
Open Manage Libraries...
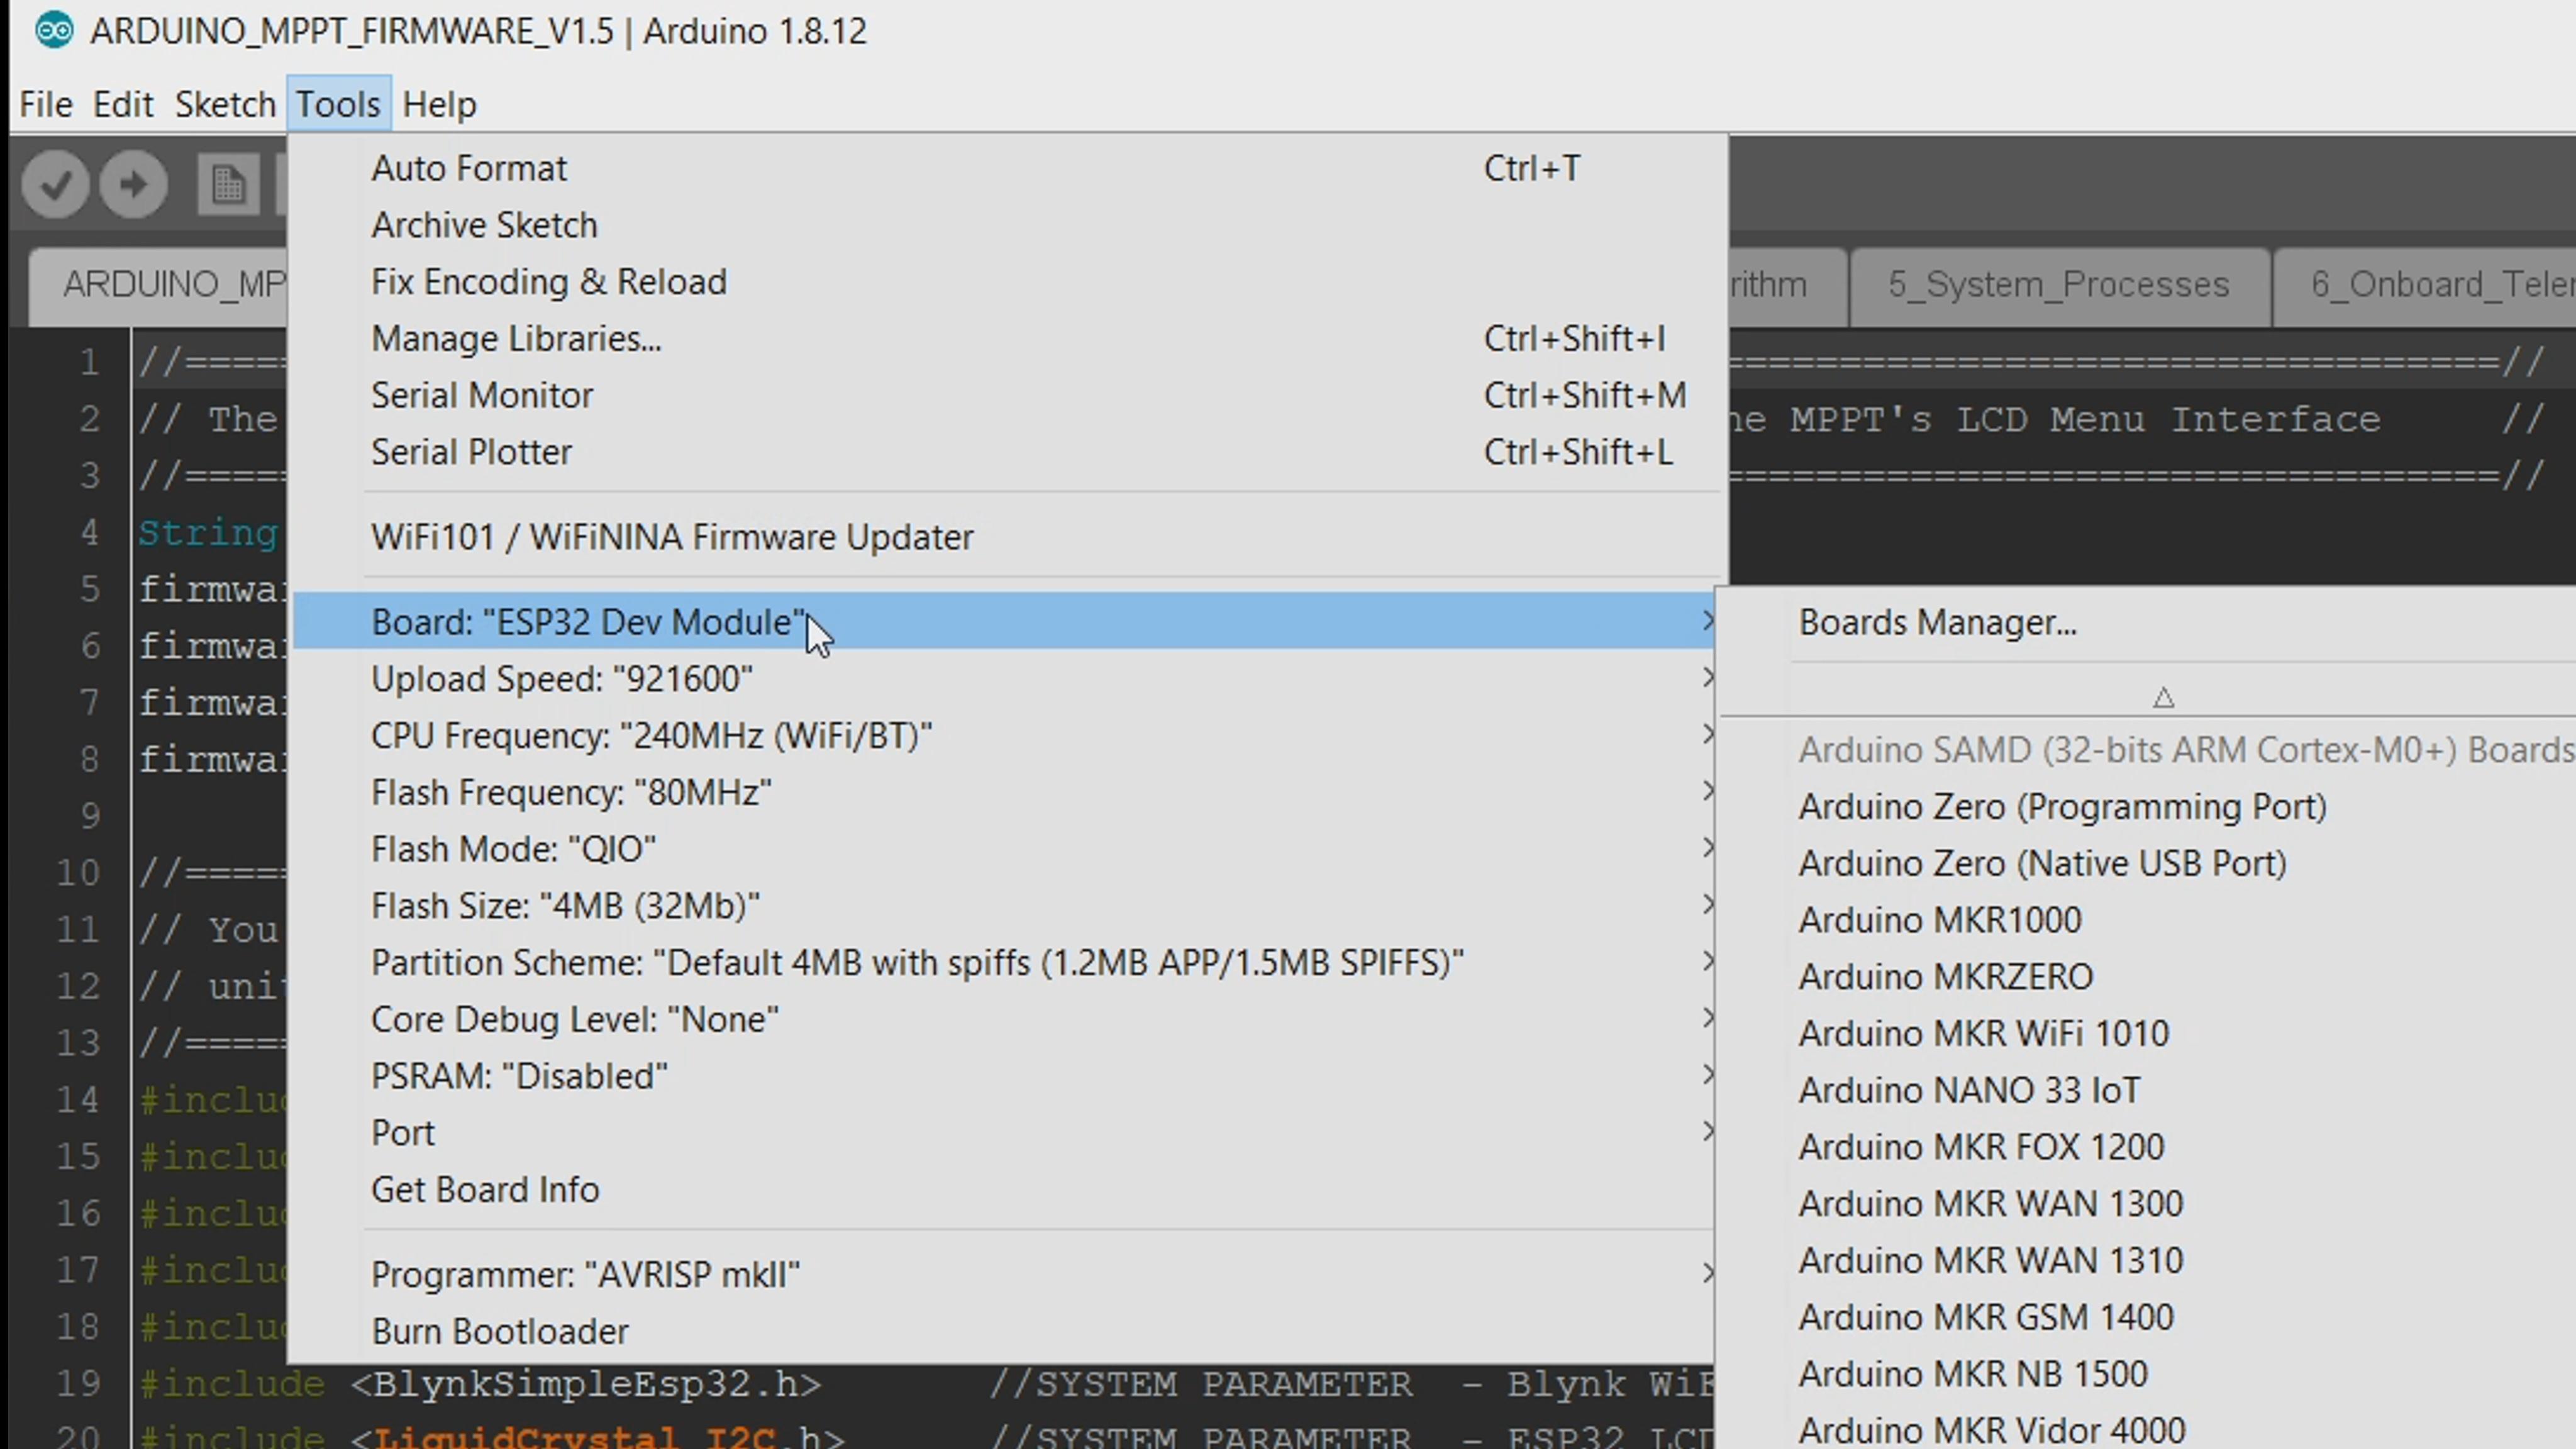point(1008,338)
